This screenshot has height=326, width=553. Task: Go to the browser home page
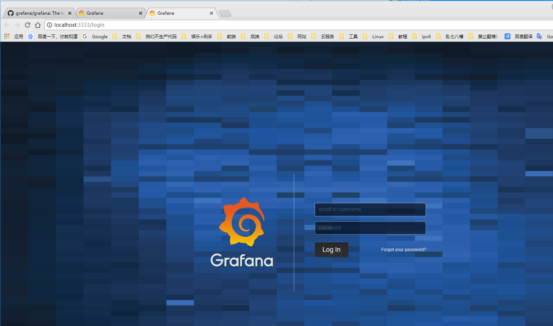point(37,25)
